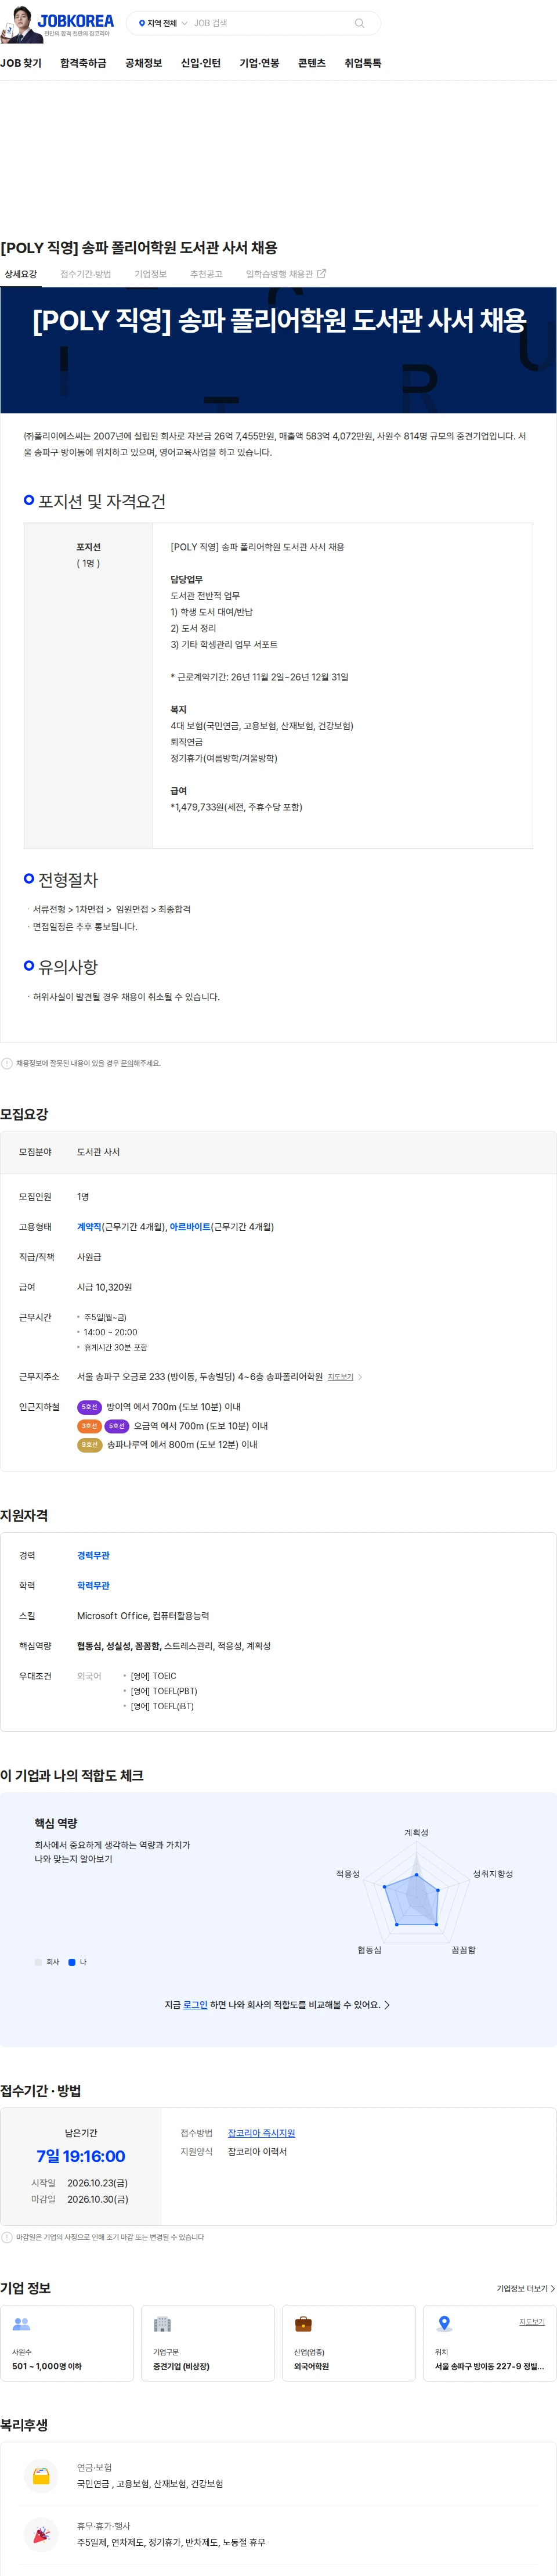Image resolution: width=557 pixels, height=2576 pixels.
Task: Click the banner titled 송파 폴리어학원 도서관 사서 채용
Action: point(278,350)
